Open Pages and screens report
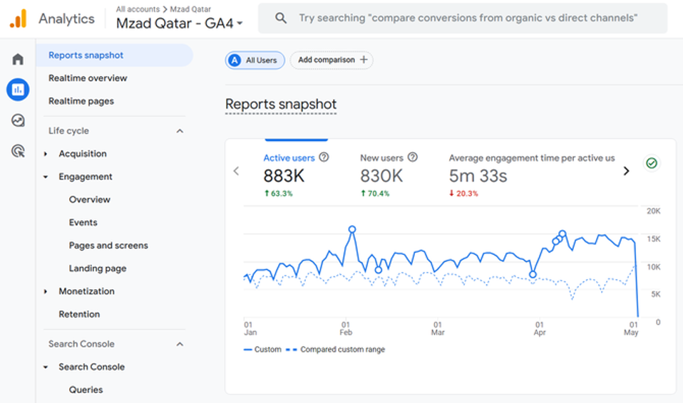The height and width of the screenshot is (403, 683). (x=108, y=246)
